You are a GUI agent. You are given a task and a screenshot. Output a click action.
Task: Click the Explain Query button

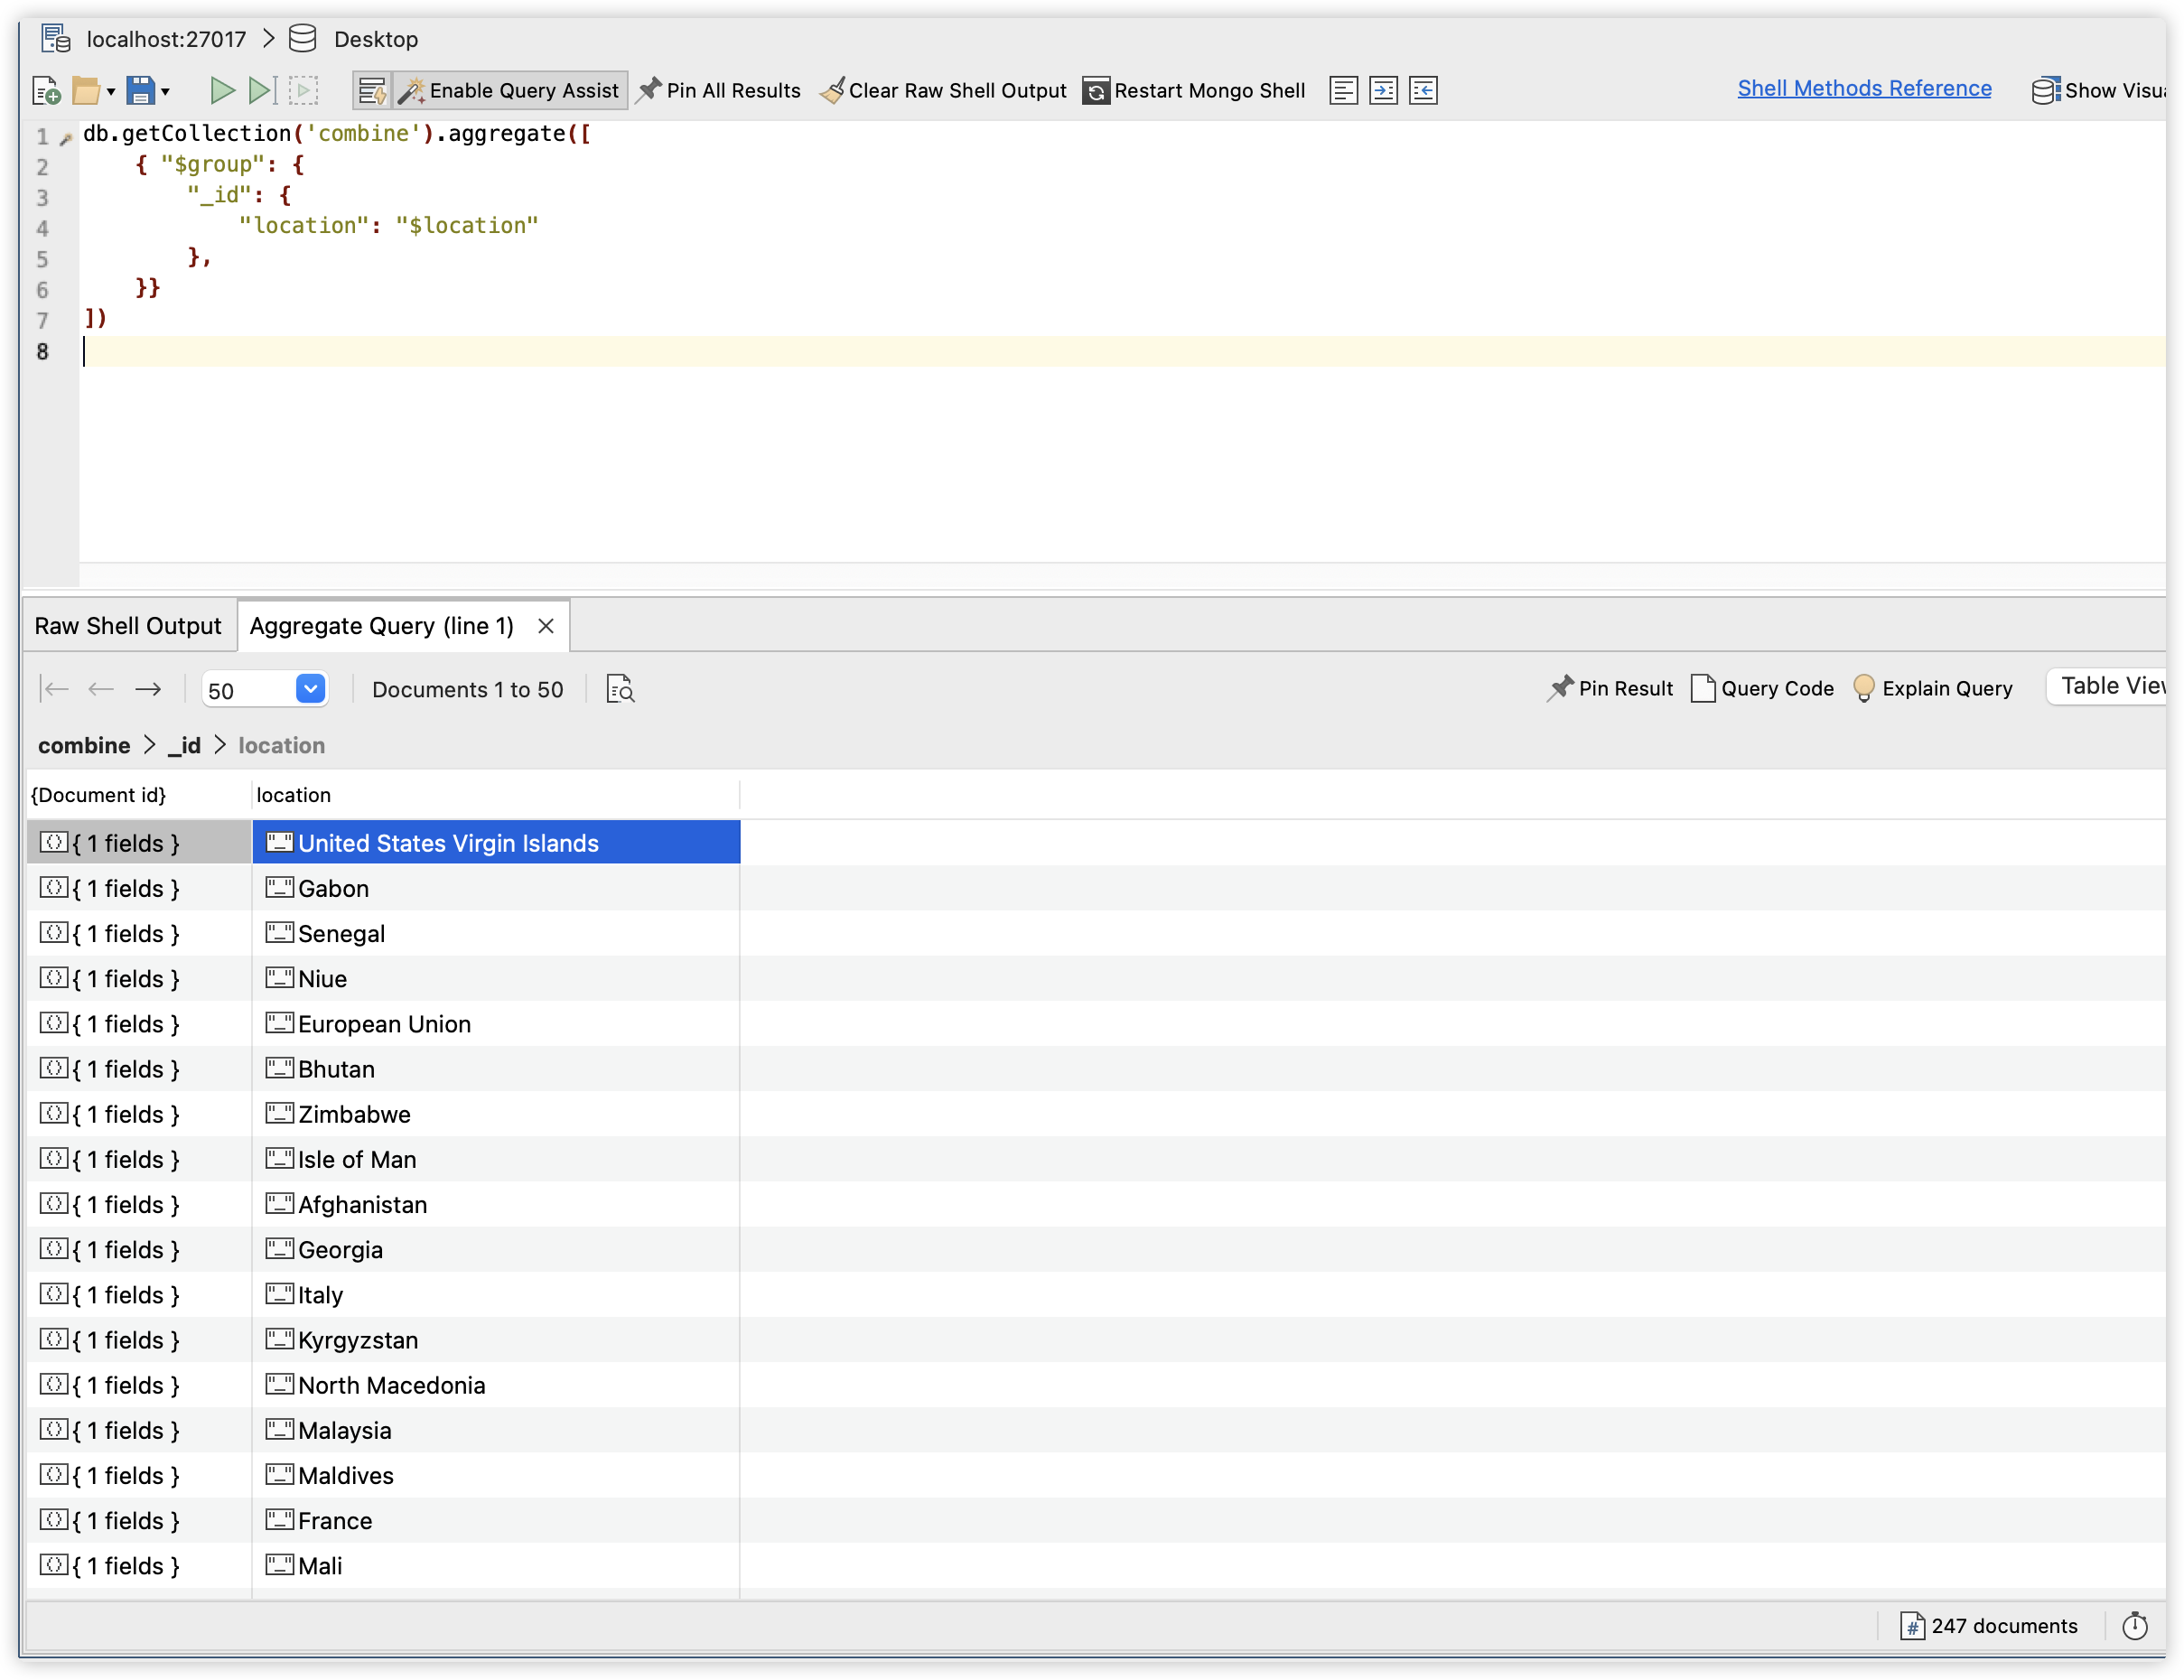1932,689
